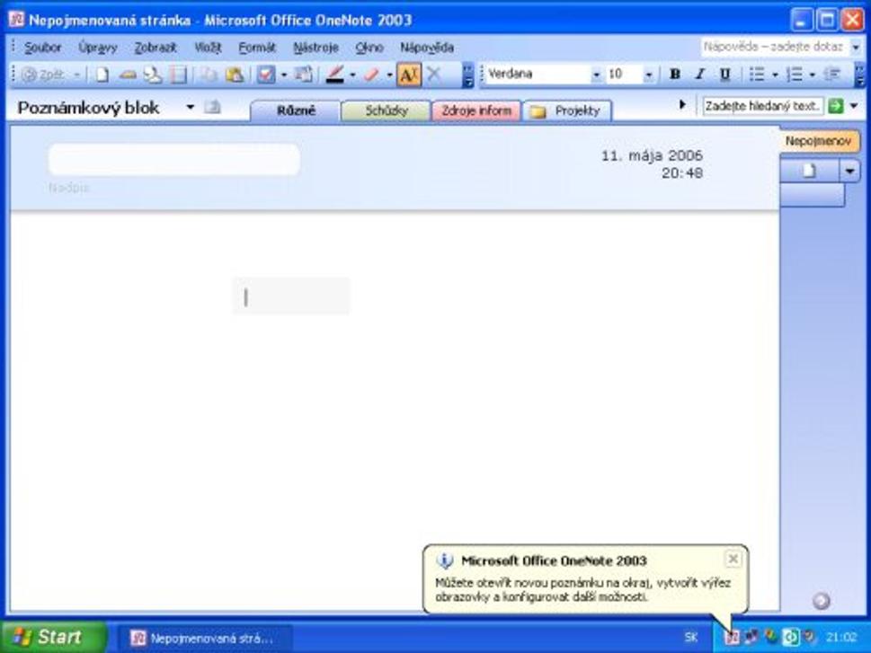Open the Projekty folder tab
871x653 pixels.
click(x=567, y=110)
